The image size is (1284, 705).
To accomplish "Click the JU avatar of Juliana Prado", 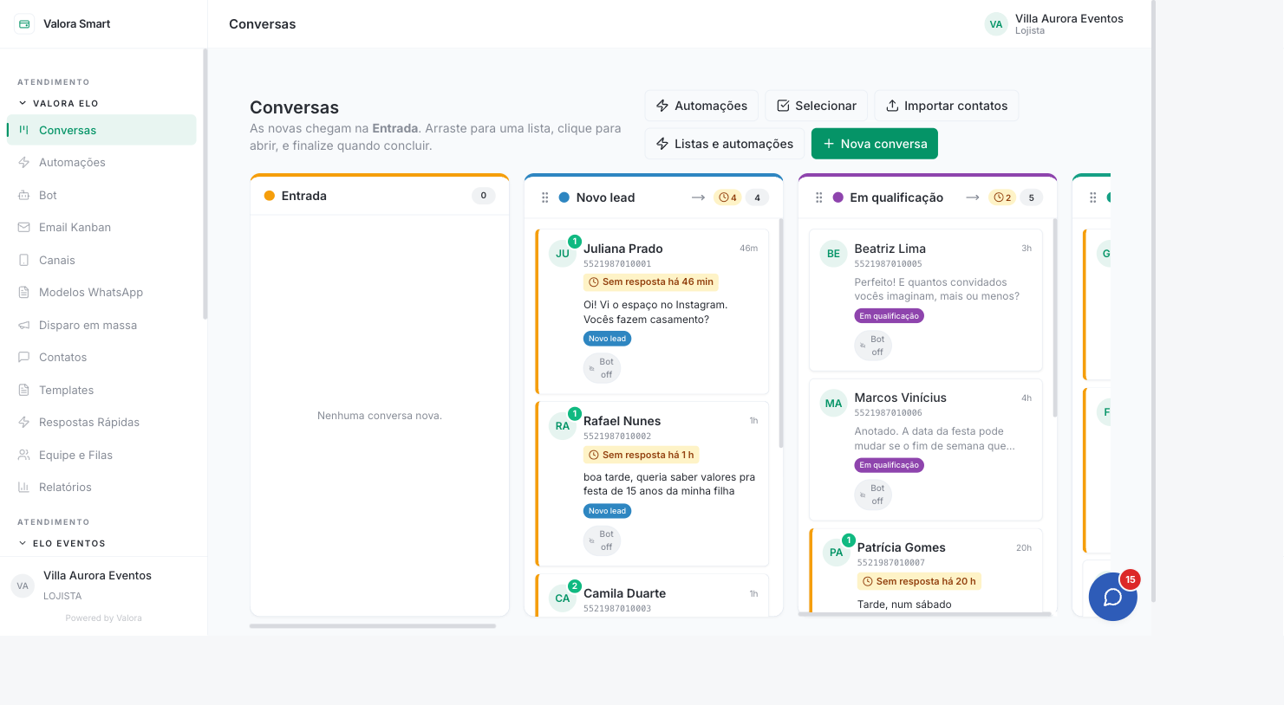I will pos(563,254).
